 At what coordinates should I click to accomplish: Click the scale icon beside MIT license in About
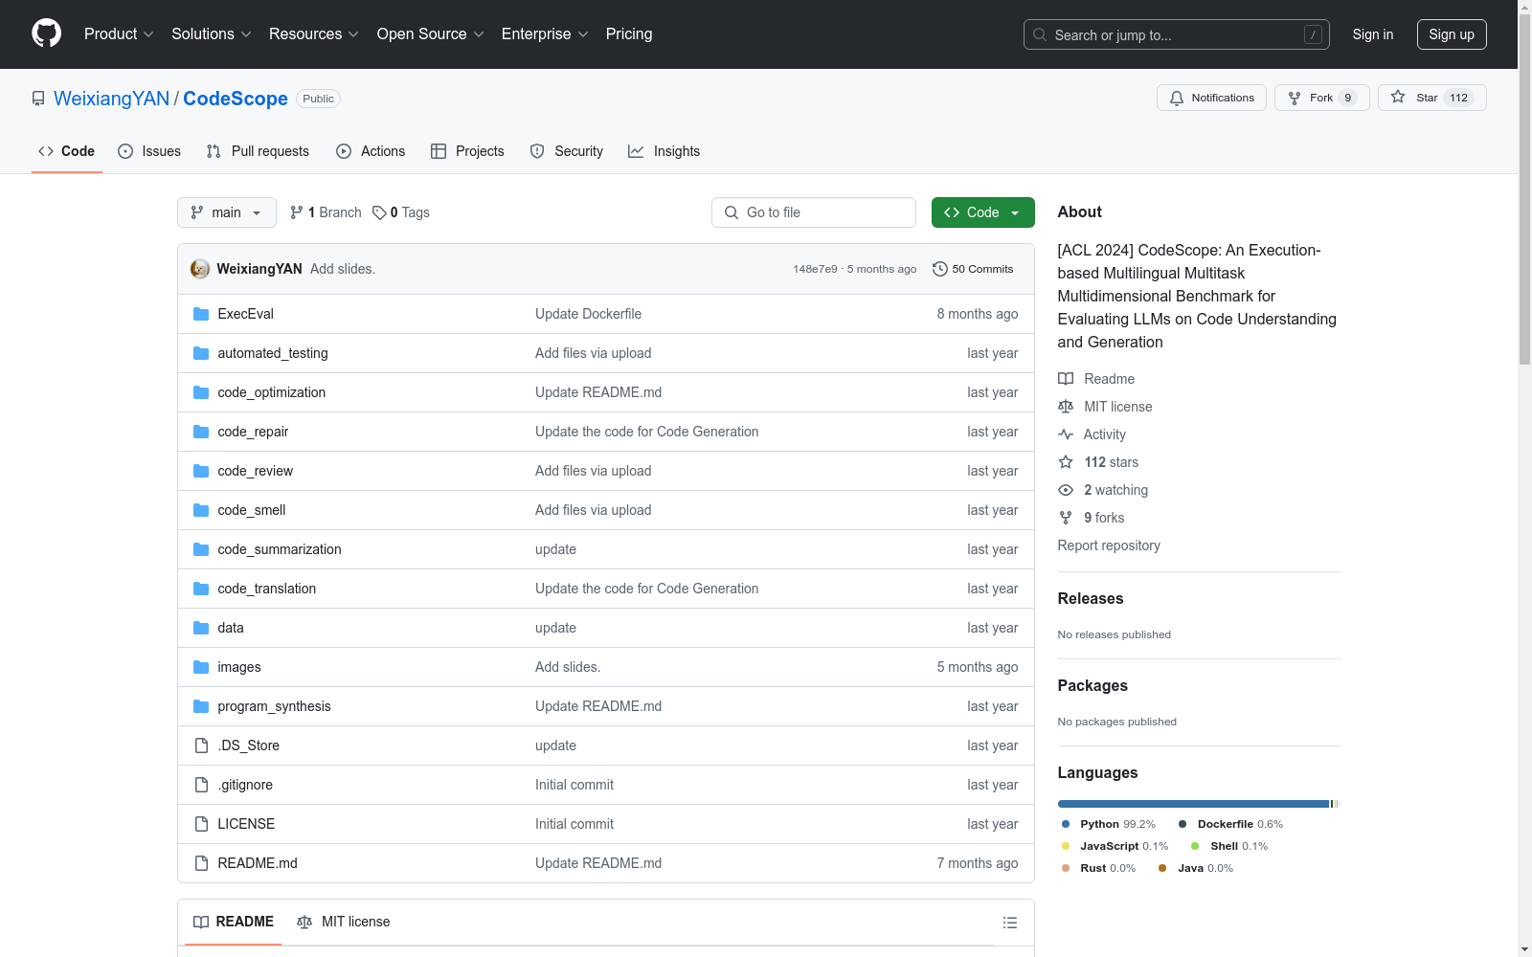pos(1066,407)
